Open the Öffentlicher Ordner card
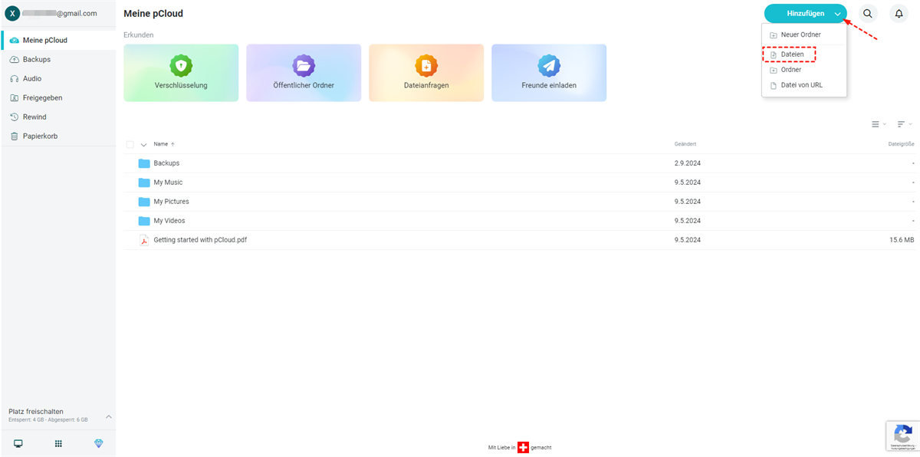This screenshot has height=457, width=920. pos(304,73)
